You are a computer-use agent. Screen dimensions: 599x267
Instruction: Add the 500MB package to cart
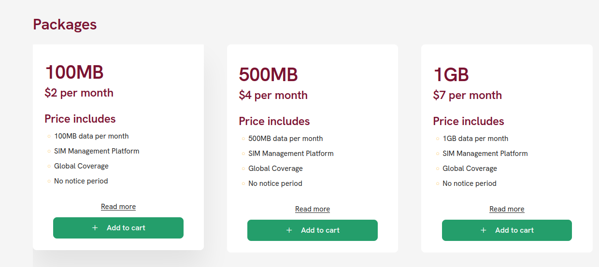coord(313,230)
